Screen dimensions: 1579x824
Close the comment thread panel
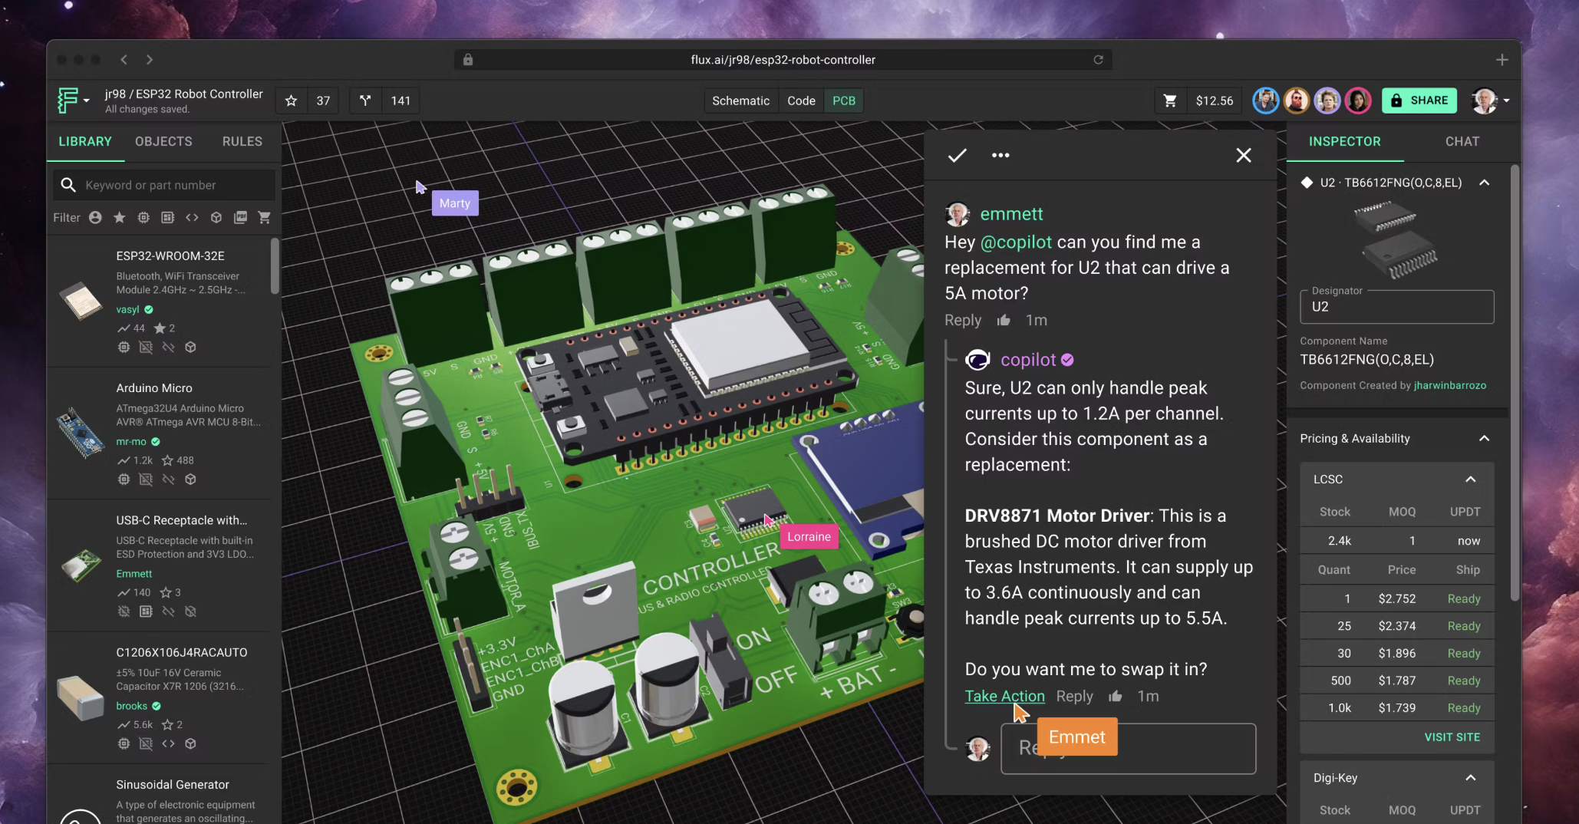tap(1244, 155)
